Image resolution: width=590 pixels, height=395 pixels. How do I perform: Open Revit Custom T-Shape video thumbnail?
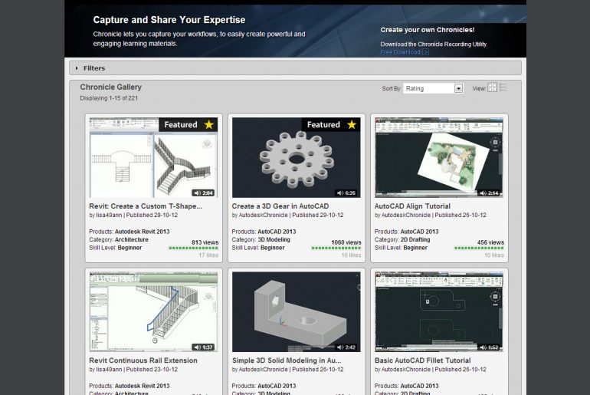(153, 157)
